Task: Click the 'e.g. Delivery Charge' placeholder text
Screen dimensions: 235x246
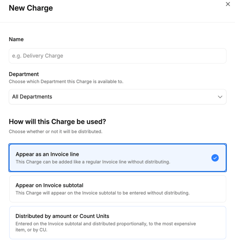Action: coord(38,56)
